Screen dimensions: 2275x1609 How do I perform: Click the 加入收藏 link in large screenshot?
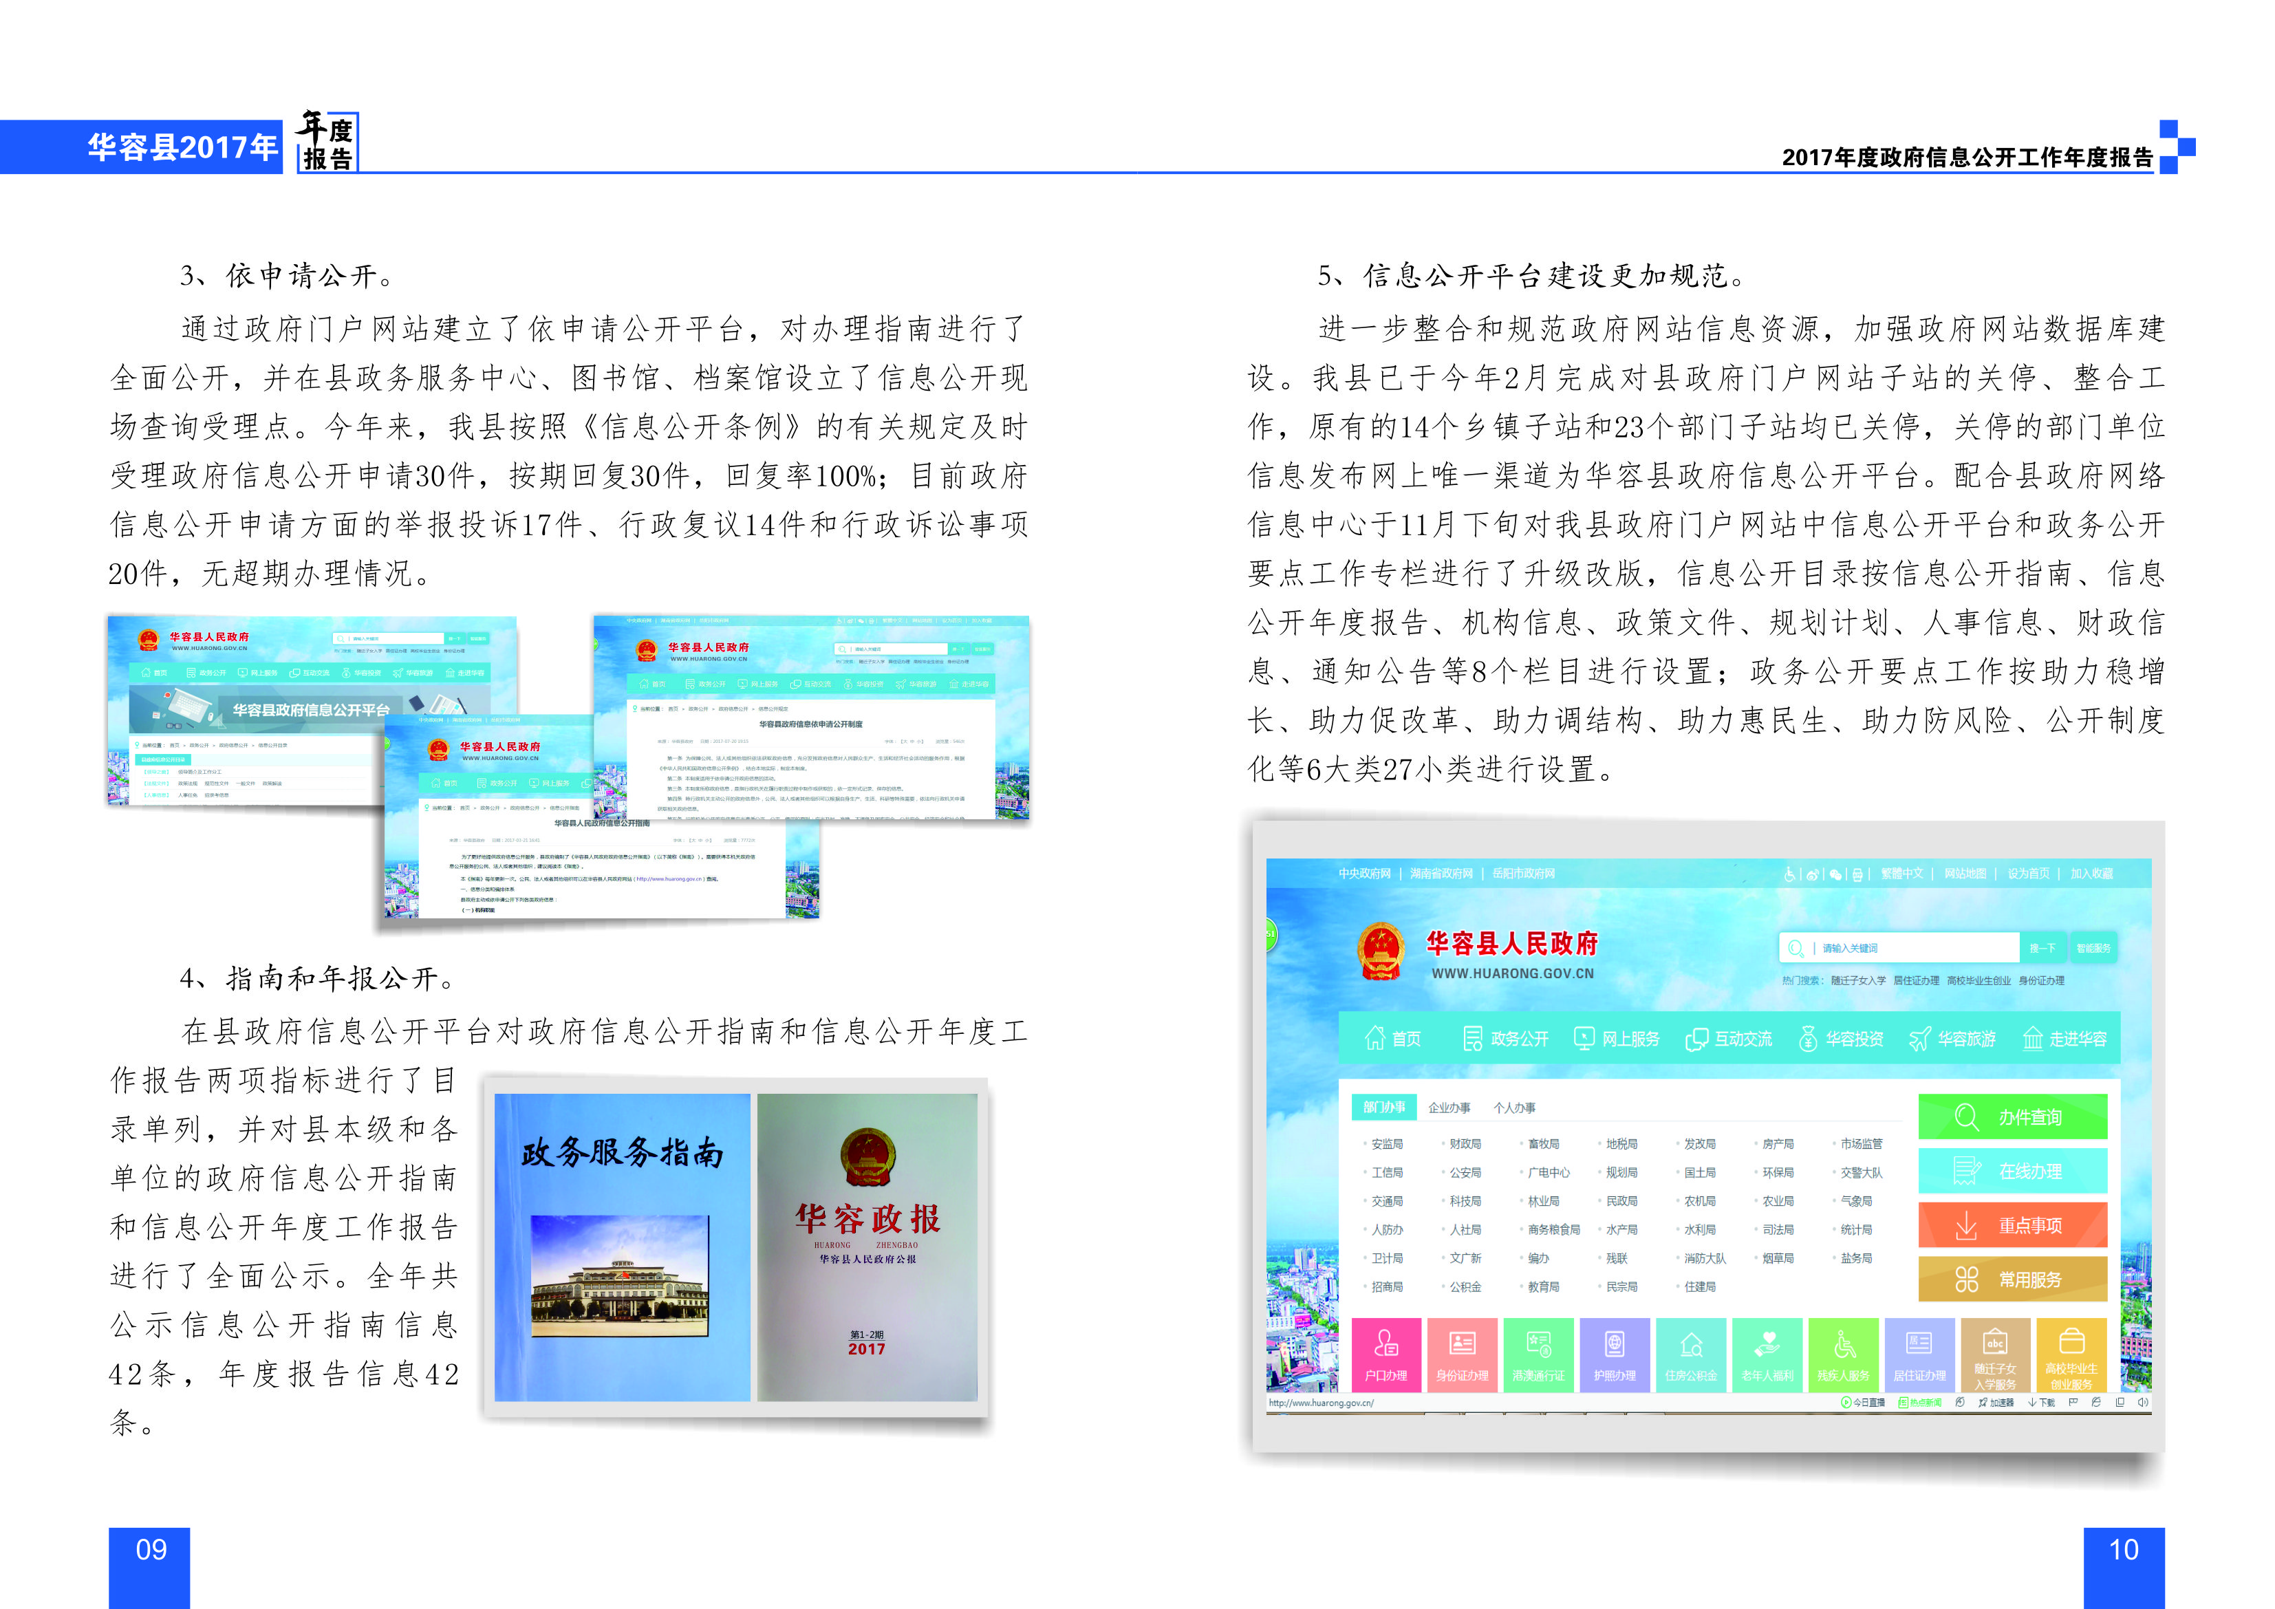click(2092, 874)
